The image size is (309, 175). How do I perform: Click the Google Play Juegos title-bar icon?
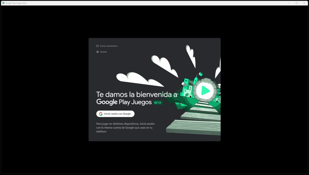3,3
